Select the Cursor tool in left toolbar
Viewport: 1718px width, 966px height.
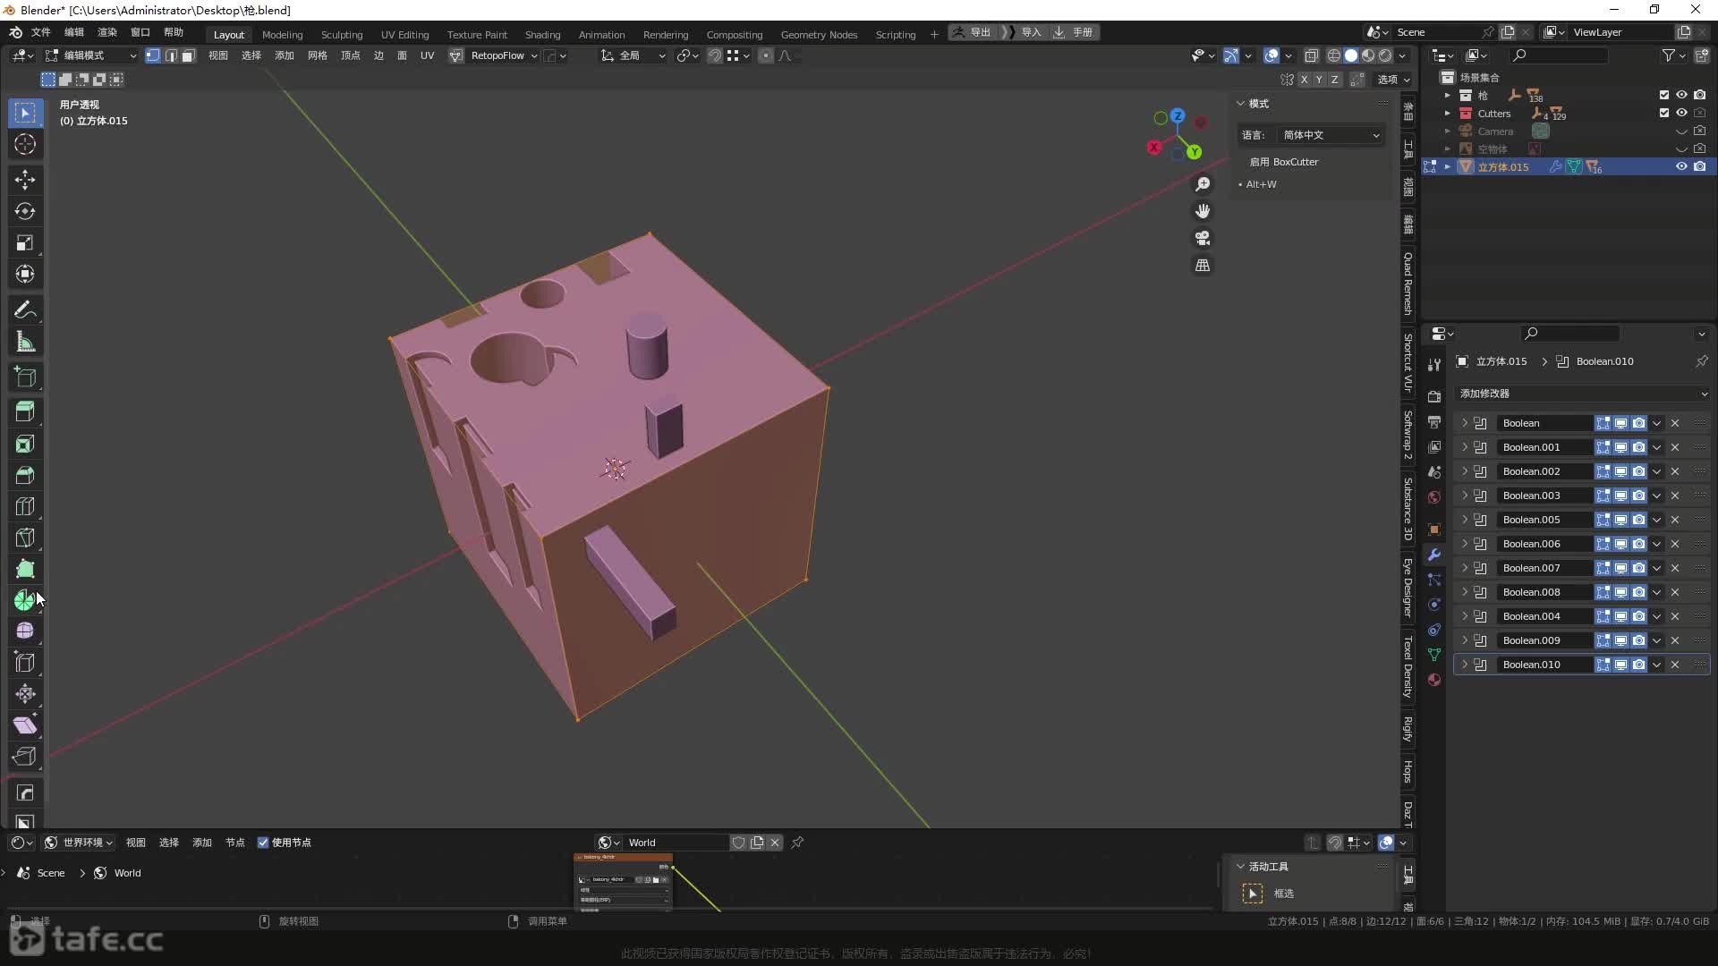tap(25, 144)
